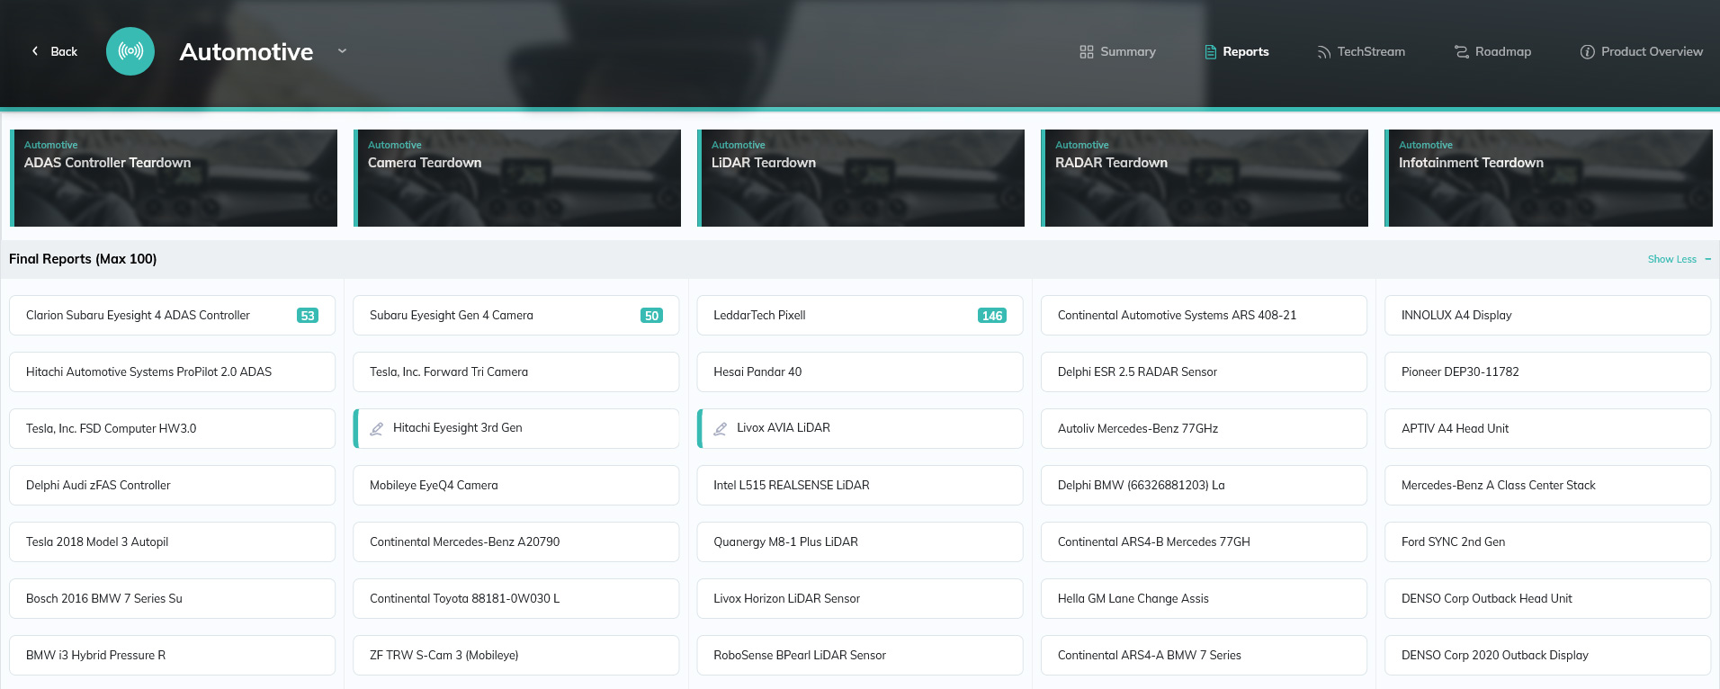
Task: Click the TechStream feed icon
Action: (1323, 52)
